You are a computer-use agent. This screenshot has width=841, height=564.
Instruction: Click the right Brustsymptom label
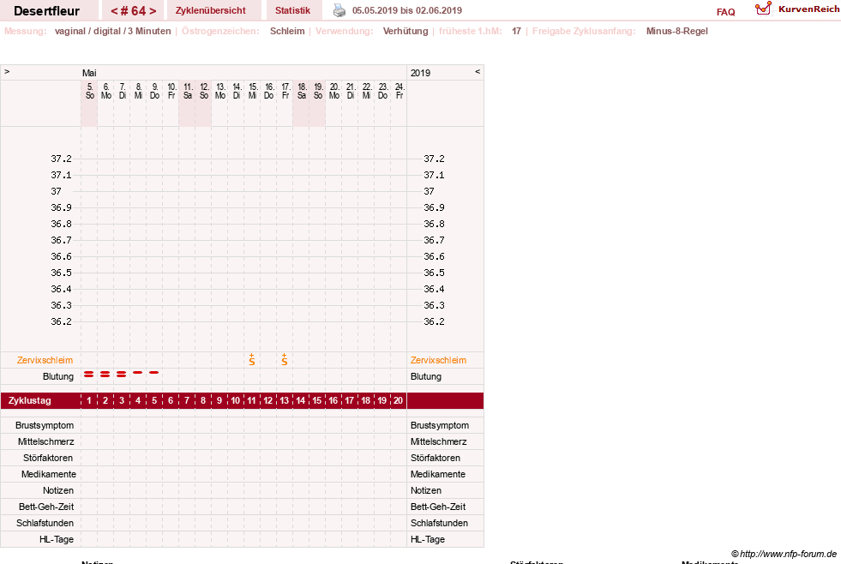point(440,425)
